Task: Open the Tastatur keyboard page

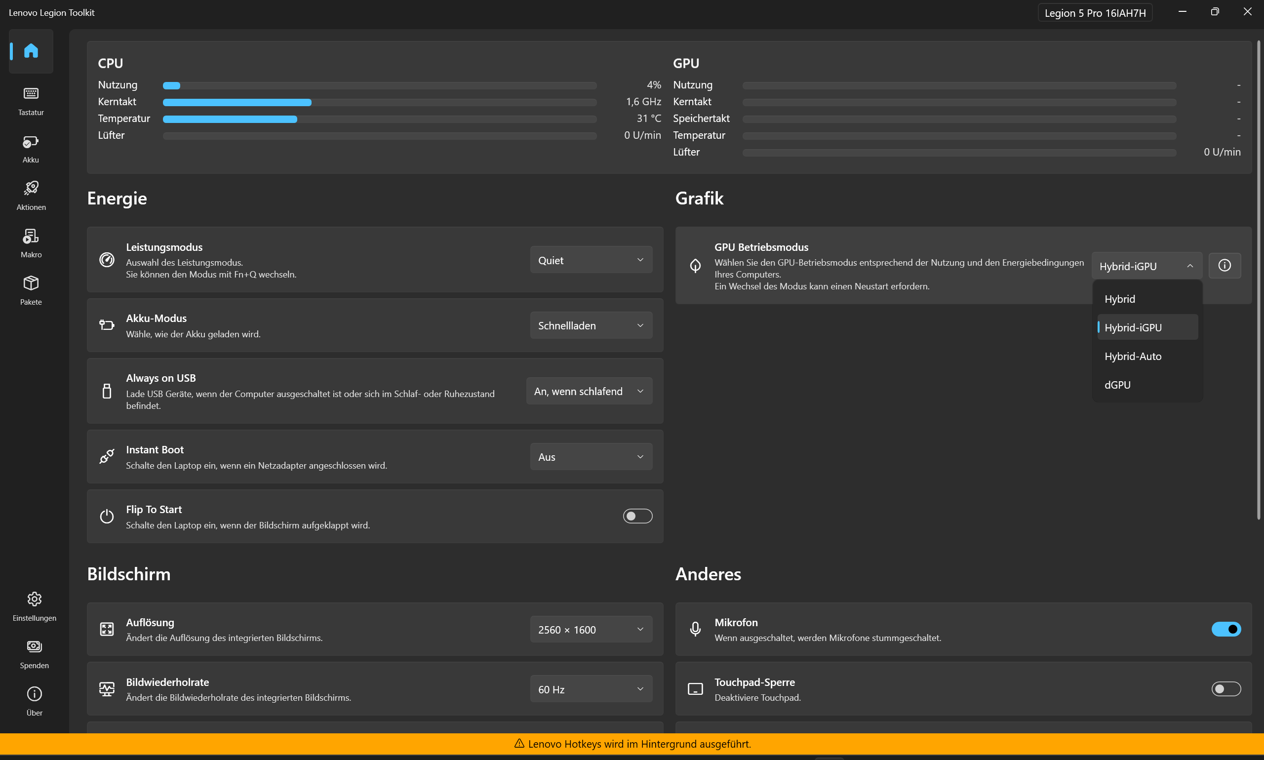Action: [31, 100]
